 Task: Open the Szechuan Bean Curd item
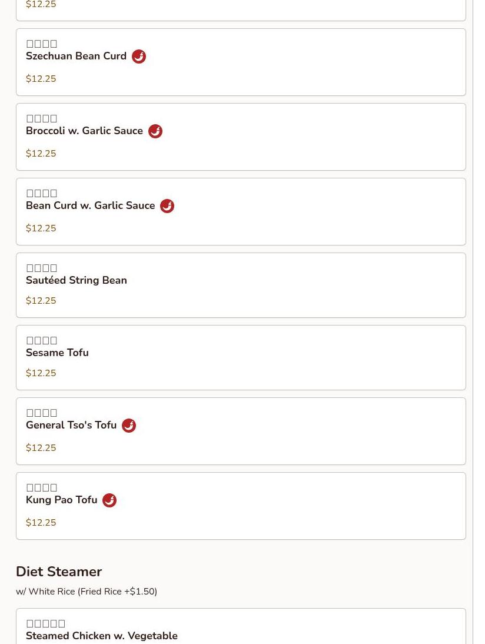(76, 57)
